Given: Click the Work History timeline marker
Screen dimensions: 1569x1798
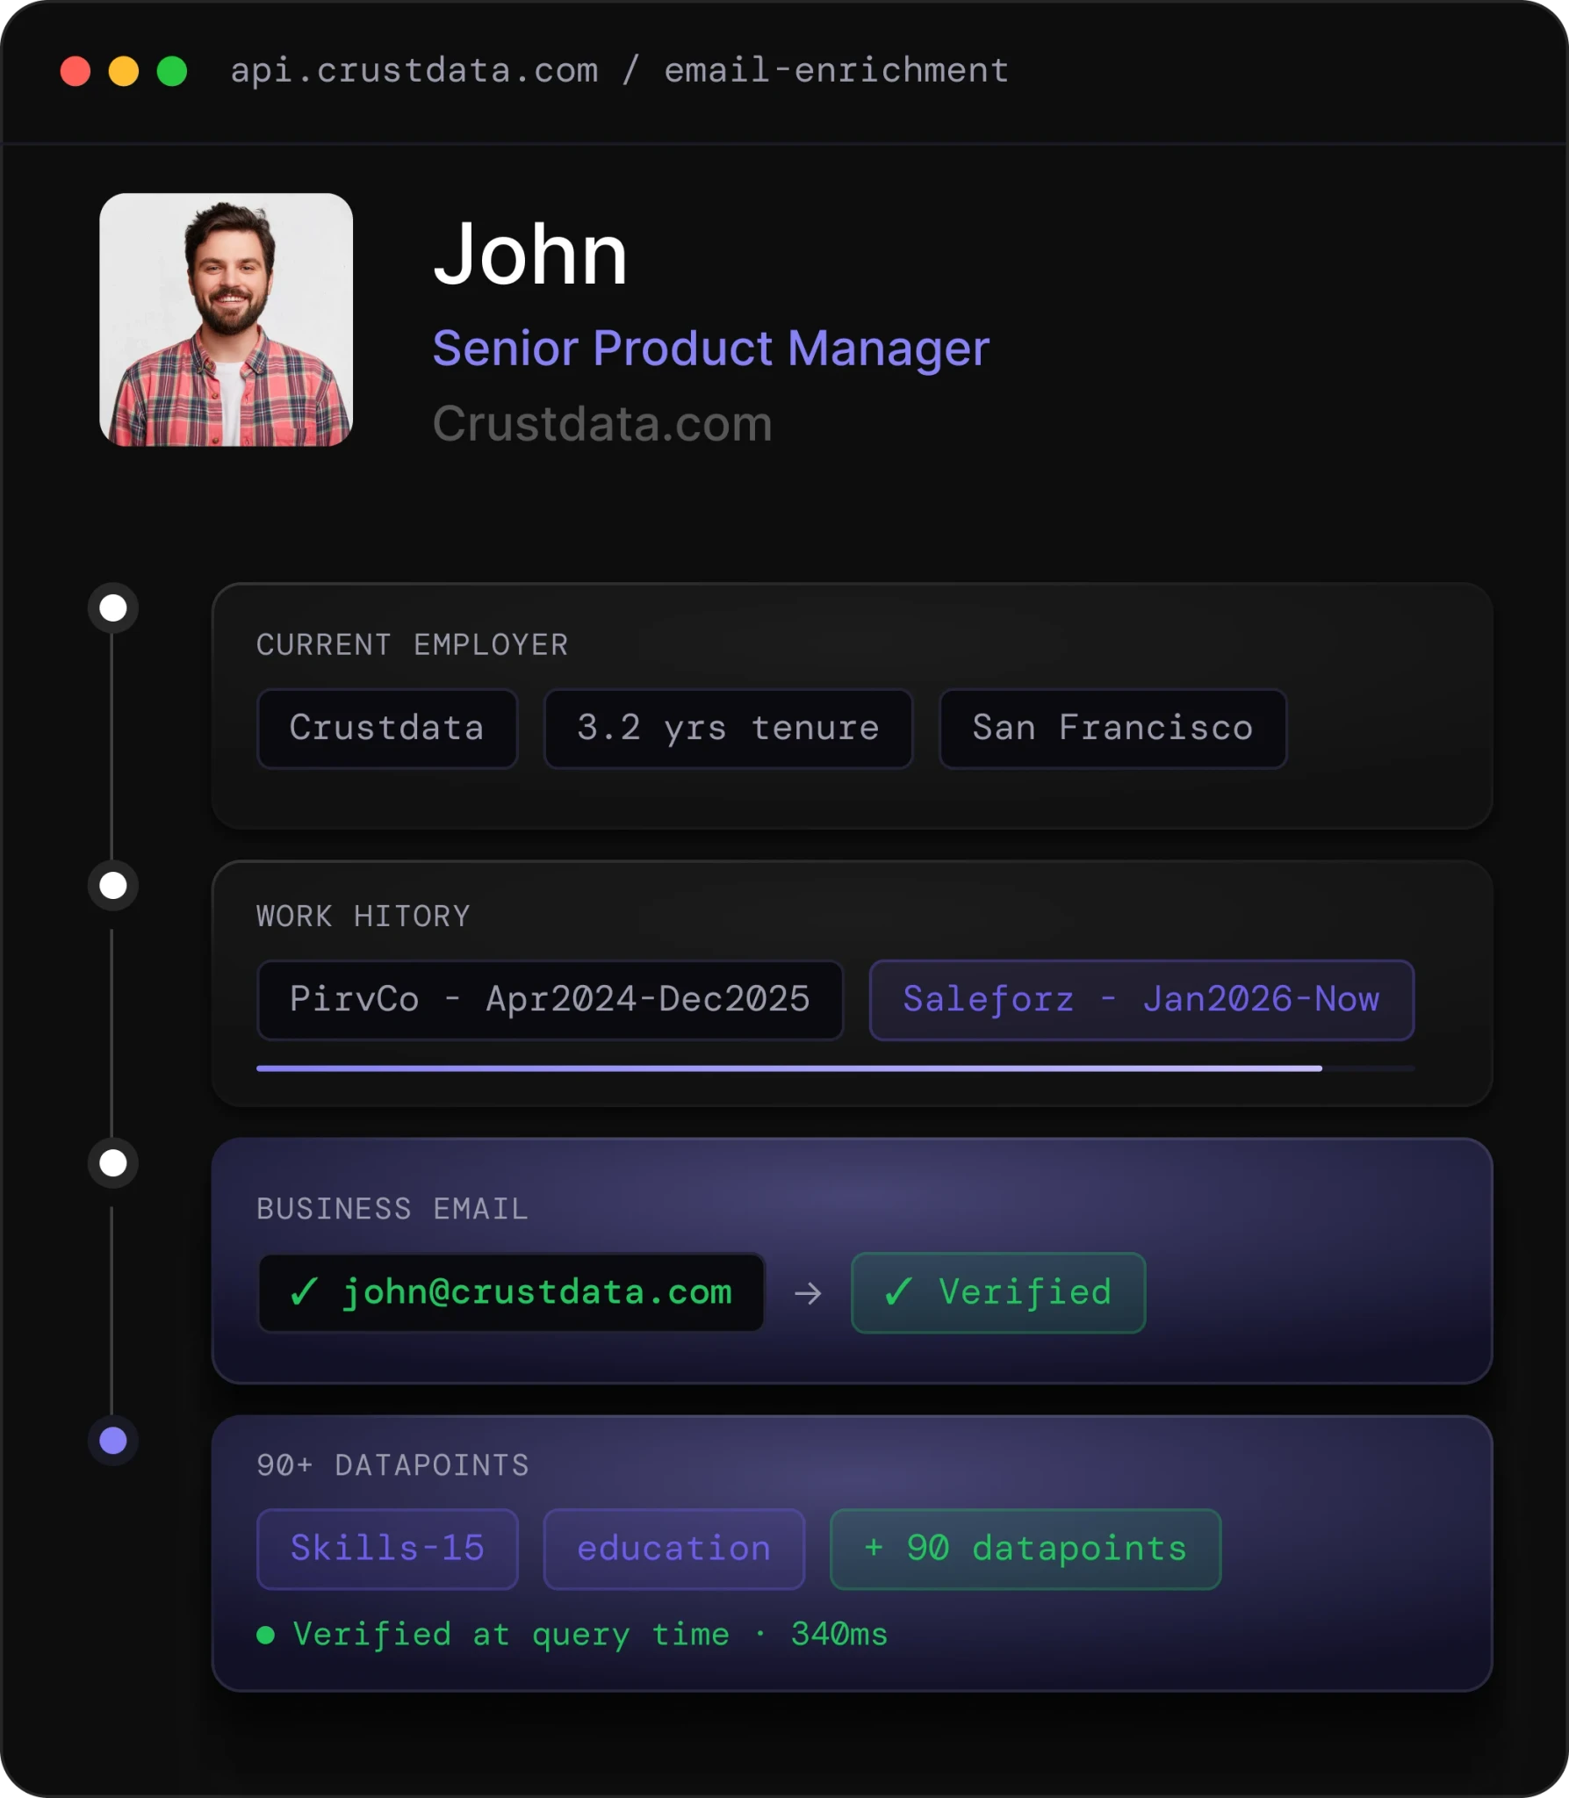Looking at the screenshot, I should [113, 885].
